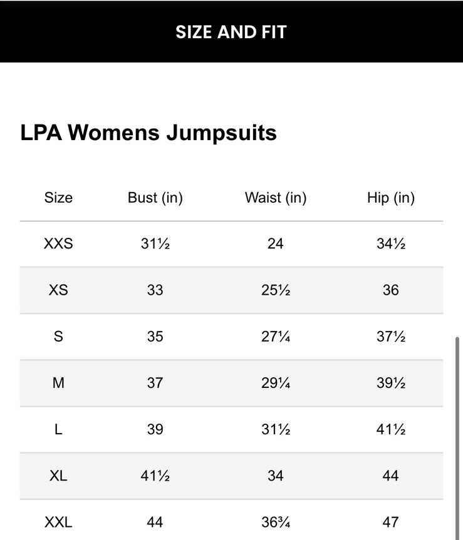Click the Hip (in) column header
463x540 pixels.
[390, 198]
